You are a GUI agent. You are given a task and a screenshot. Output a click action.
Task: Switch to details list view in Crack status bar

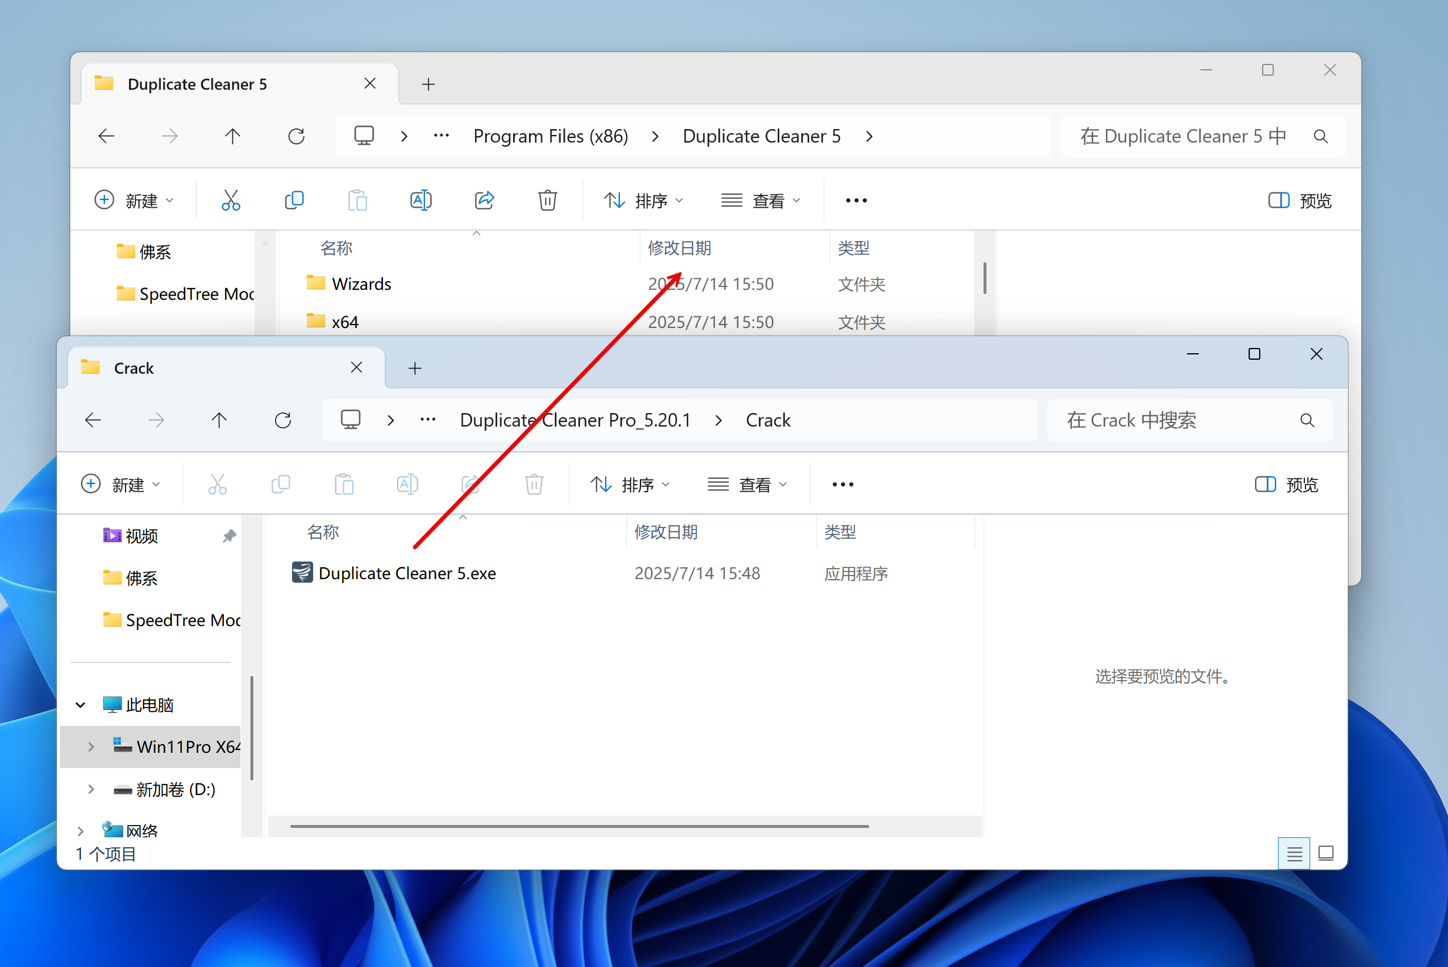(x=1294, y=854)
